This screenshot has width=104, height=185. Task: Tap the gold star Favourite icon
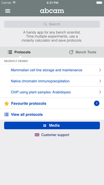pos(7,103)
